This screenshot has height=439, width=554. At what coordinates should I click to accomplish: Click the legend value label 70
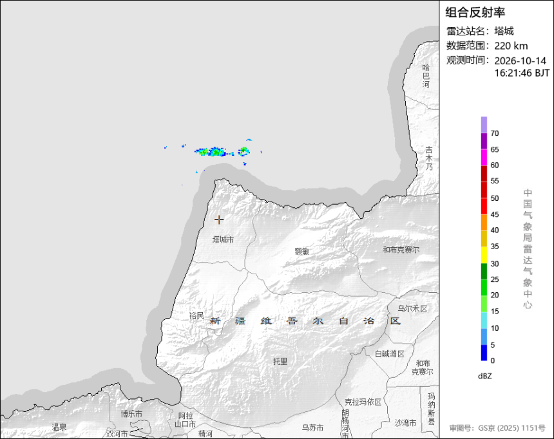[x=495, y=133]
